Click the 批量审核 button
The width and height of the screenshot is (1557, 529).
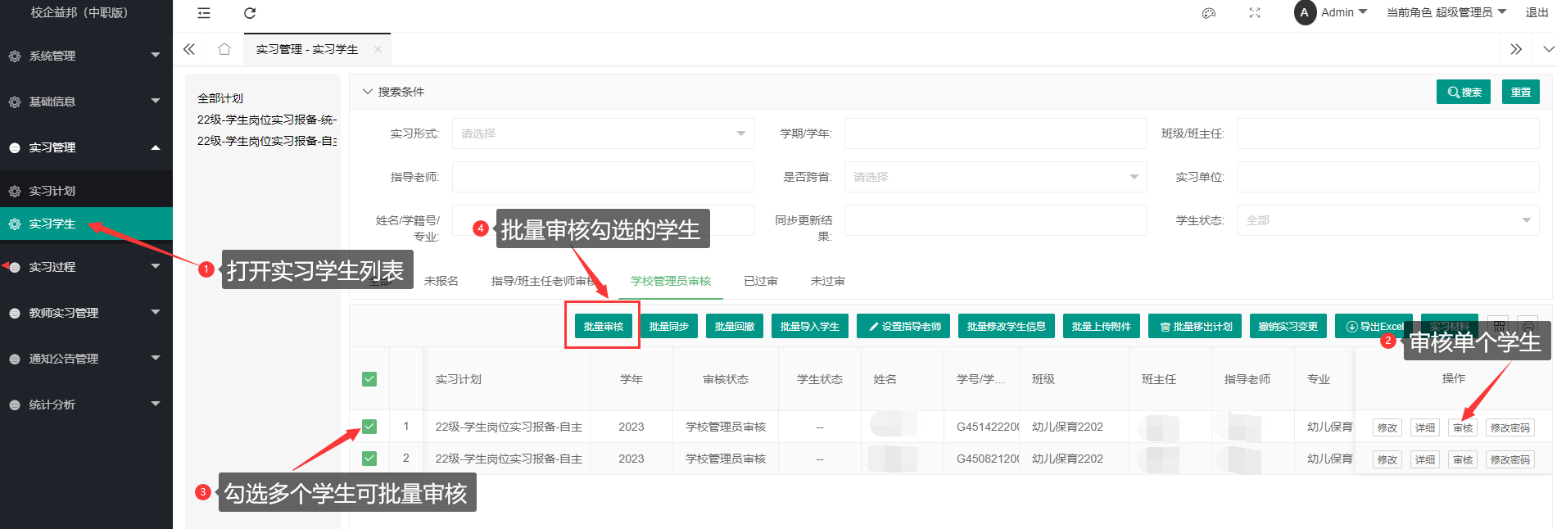[x=603, y=326]
